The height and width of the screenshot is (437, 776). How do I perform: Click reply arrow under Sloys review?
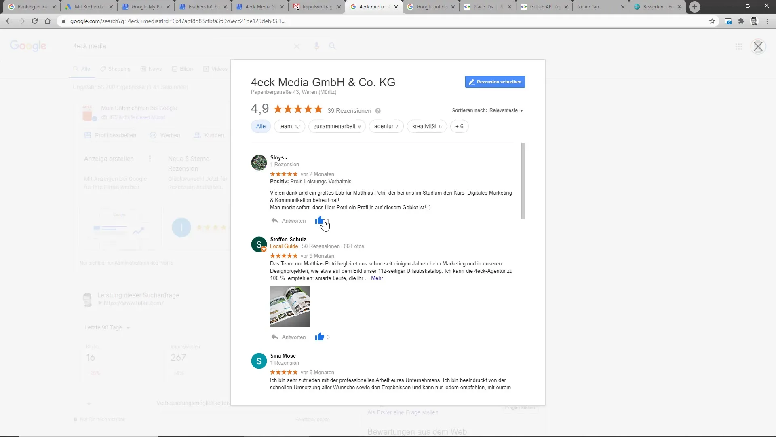tap(275, 221)
